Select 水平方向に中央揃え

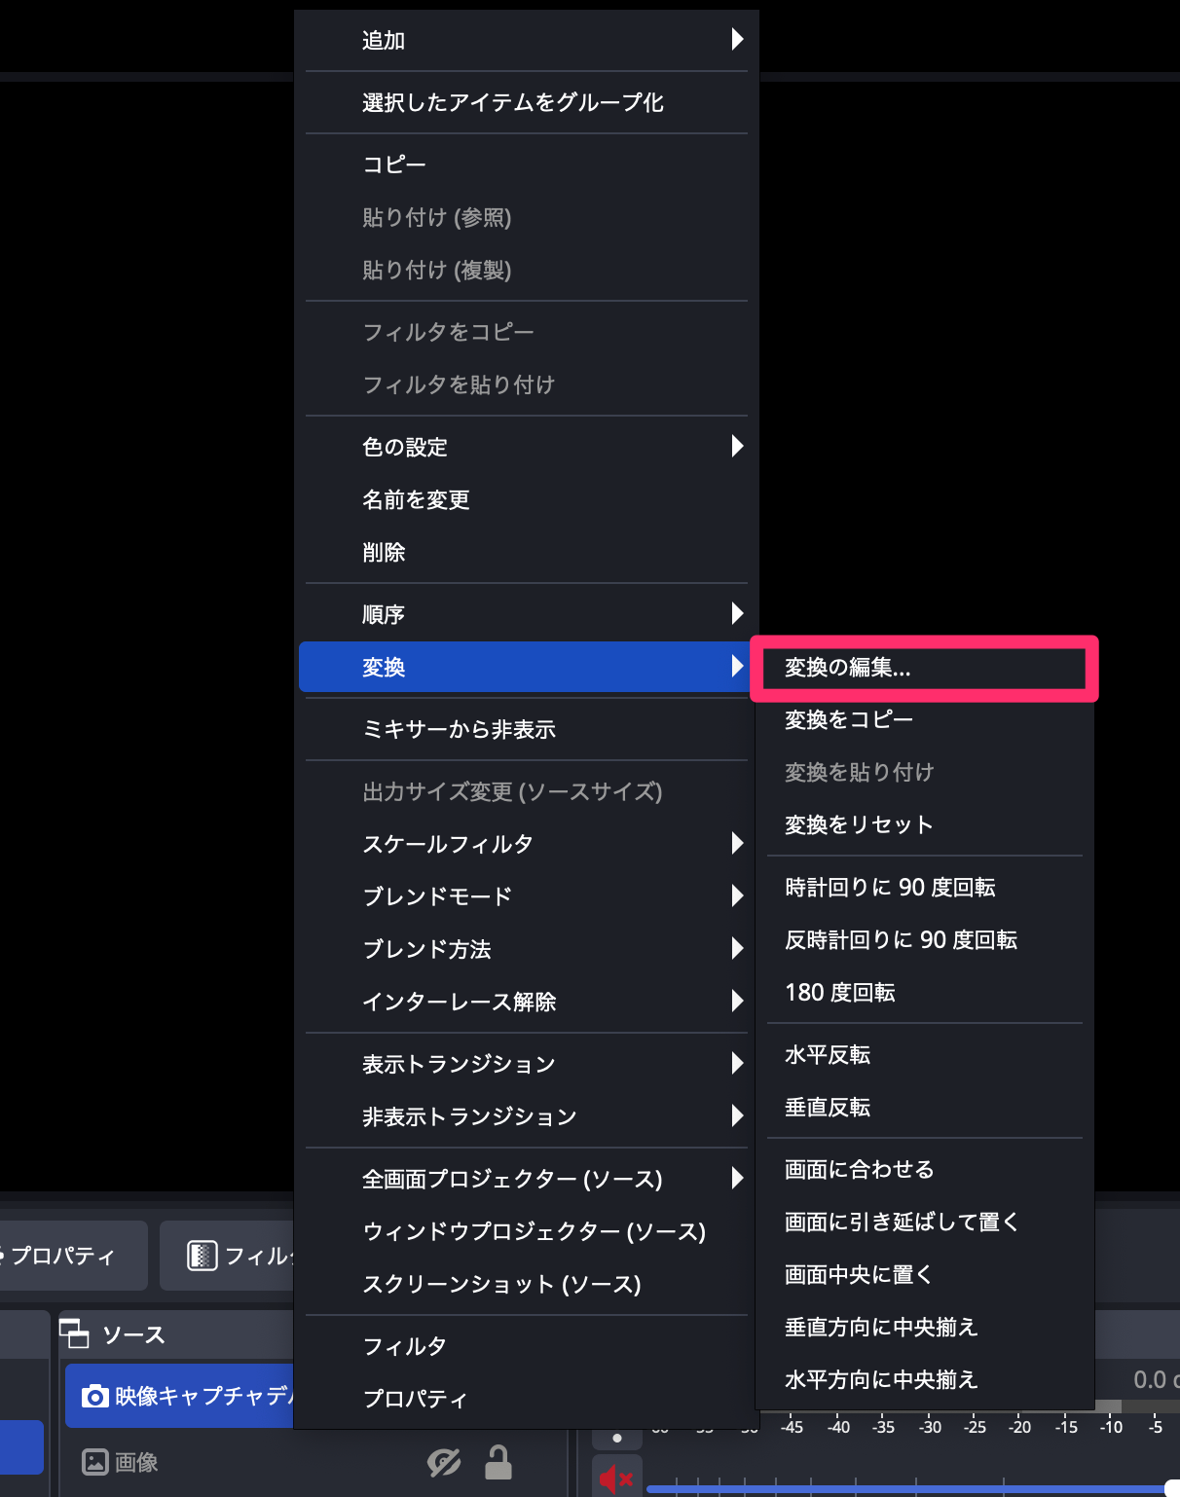click(924, 1379)
